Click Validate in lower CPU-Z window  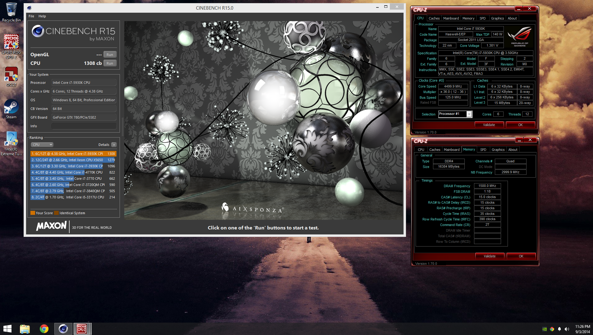coord(490,256)
